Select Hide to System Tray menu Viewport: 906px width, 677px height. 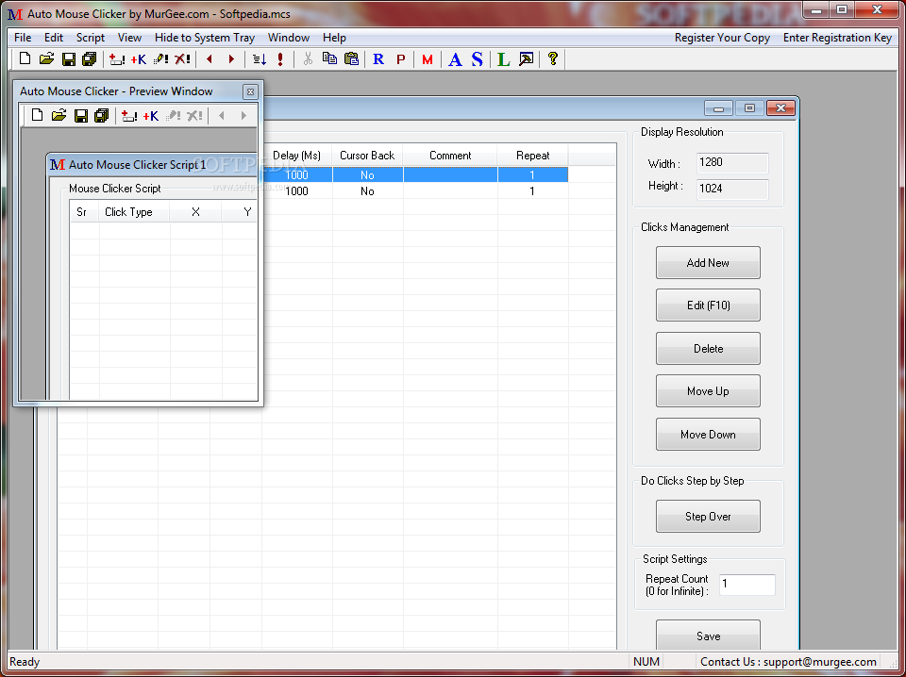pos(205,38)
